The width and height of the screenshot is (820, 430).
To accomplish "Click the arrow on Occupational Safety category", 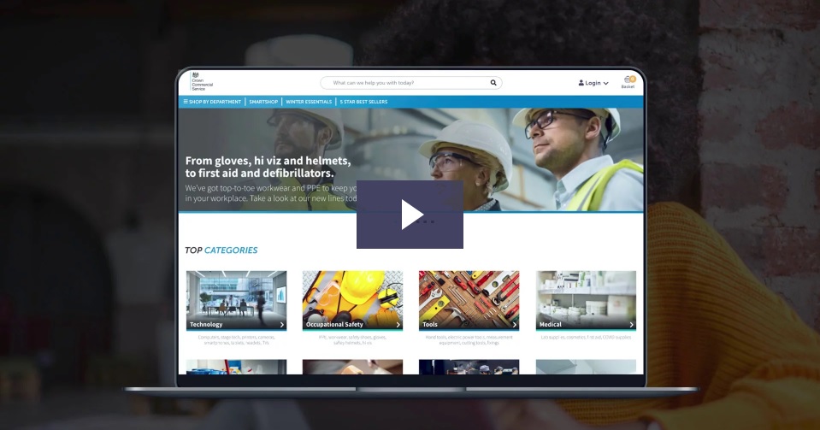I will (398, 325).
